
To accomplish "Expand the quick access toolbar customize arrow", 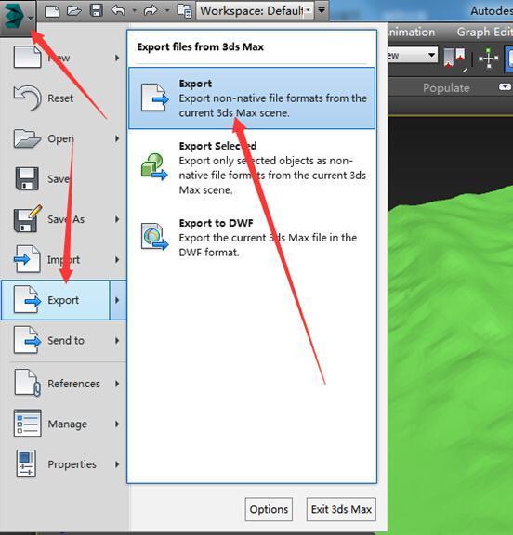I will [x=322, y=10].
